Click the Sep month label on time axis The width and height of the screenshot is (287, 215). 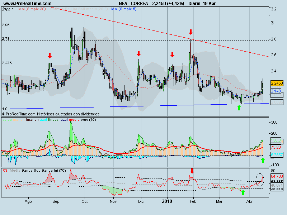[56, 201]
